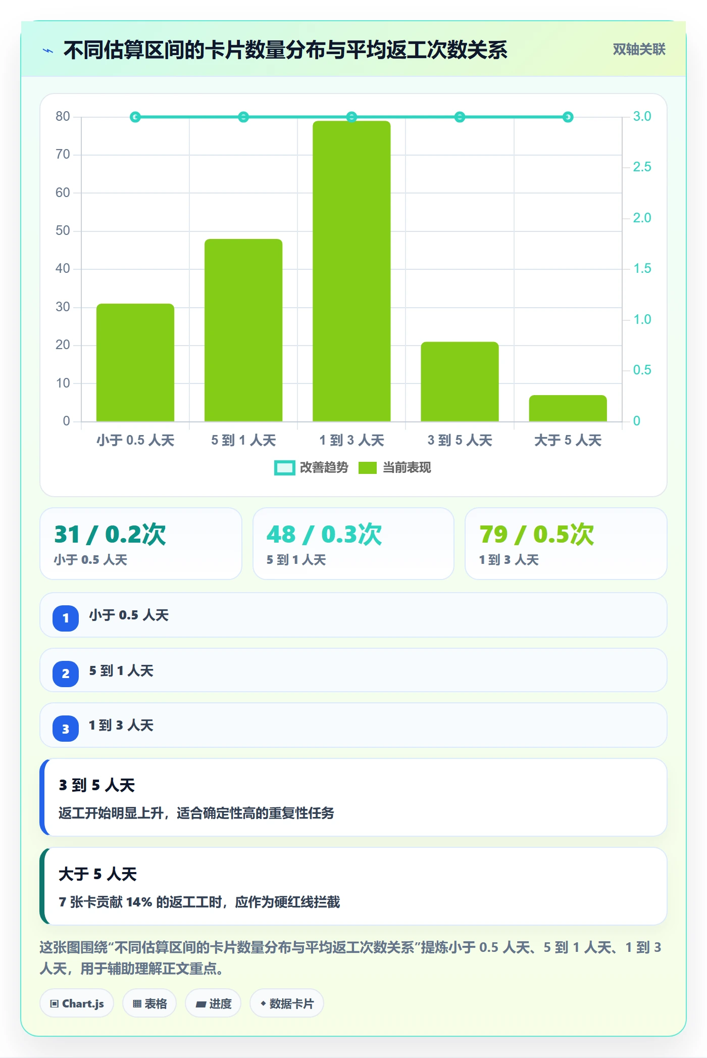Select the 数据卡片 tag chip
The width and height of the screenshot is (707, 1058).
(x=287, y=1003)
